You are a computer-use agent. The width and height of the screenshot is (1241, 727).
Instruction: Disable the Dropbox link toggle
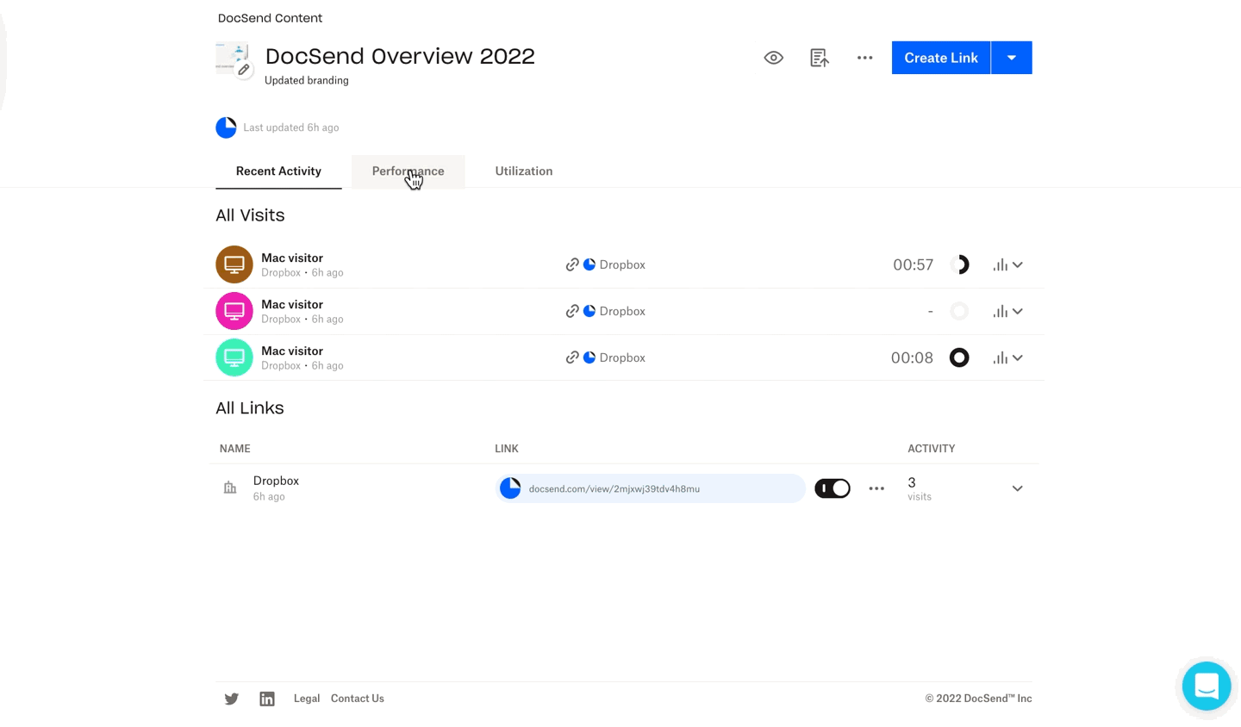[833, 488]
